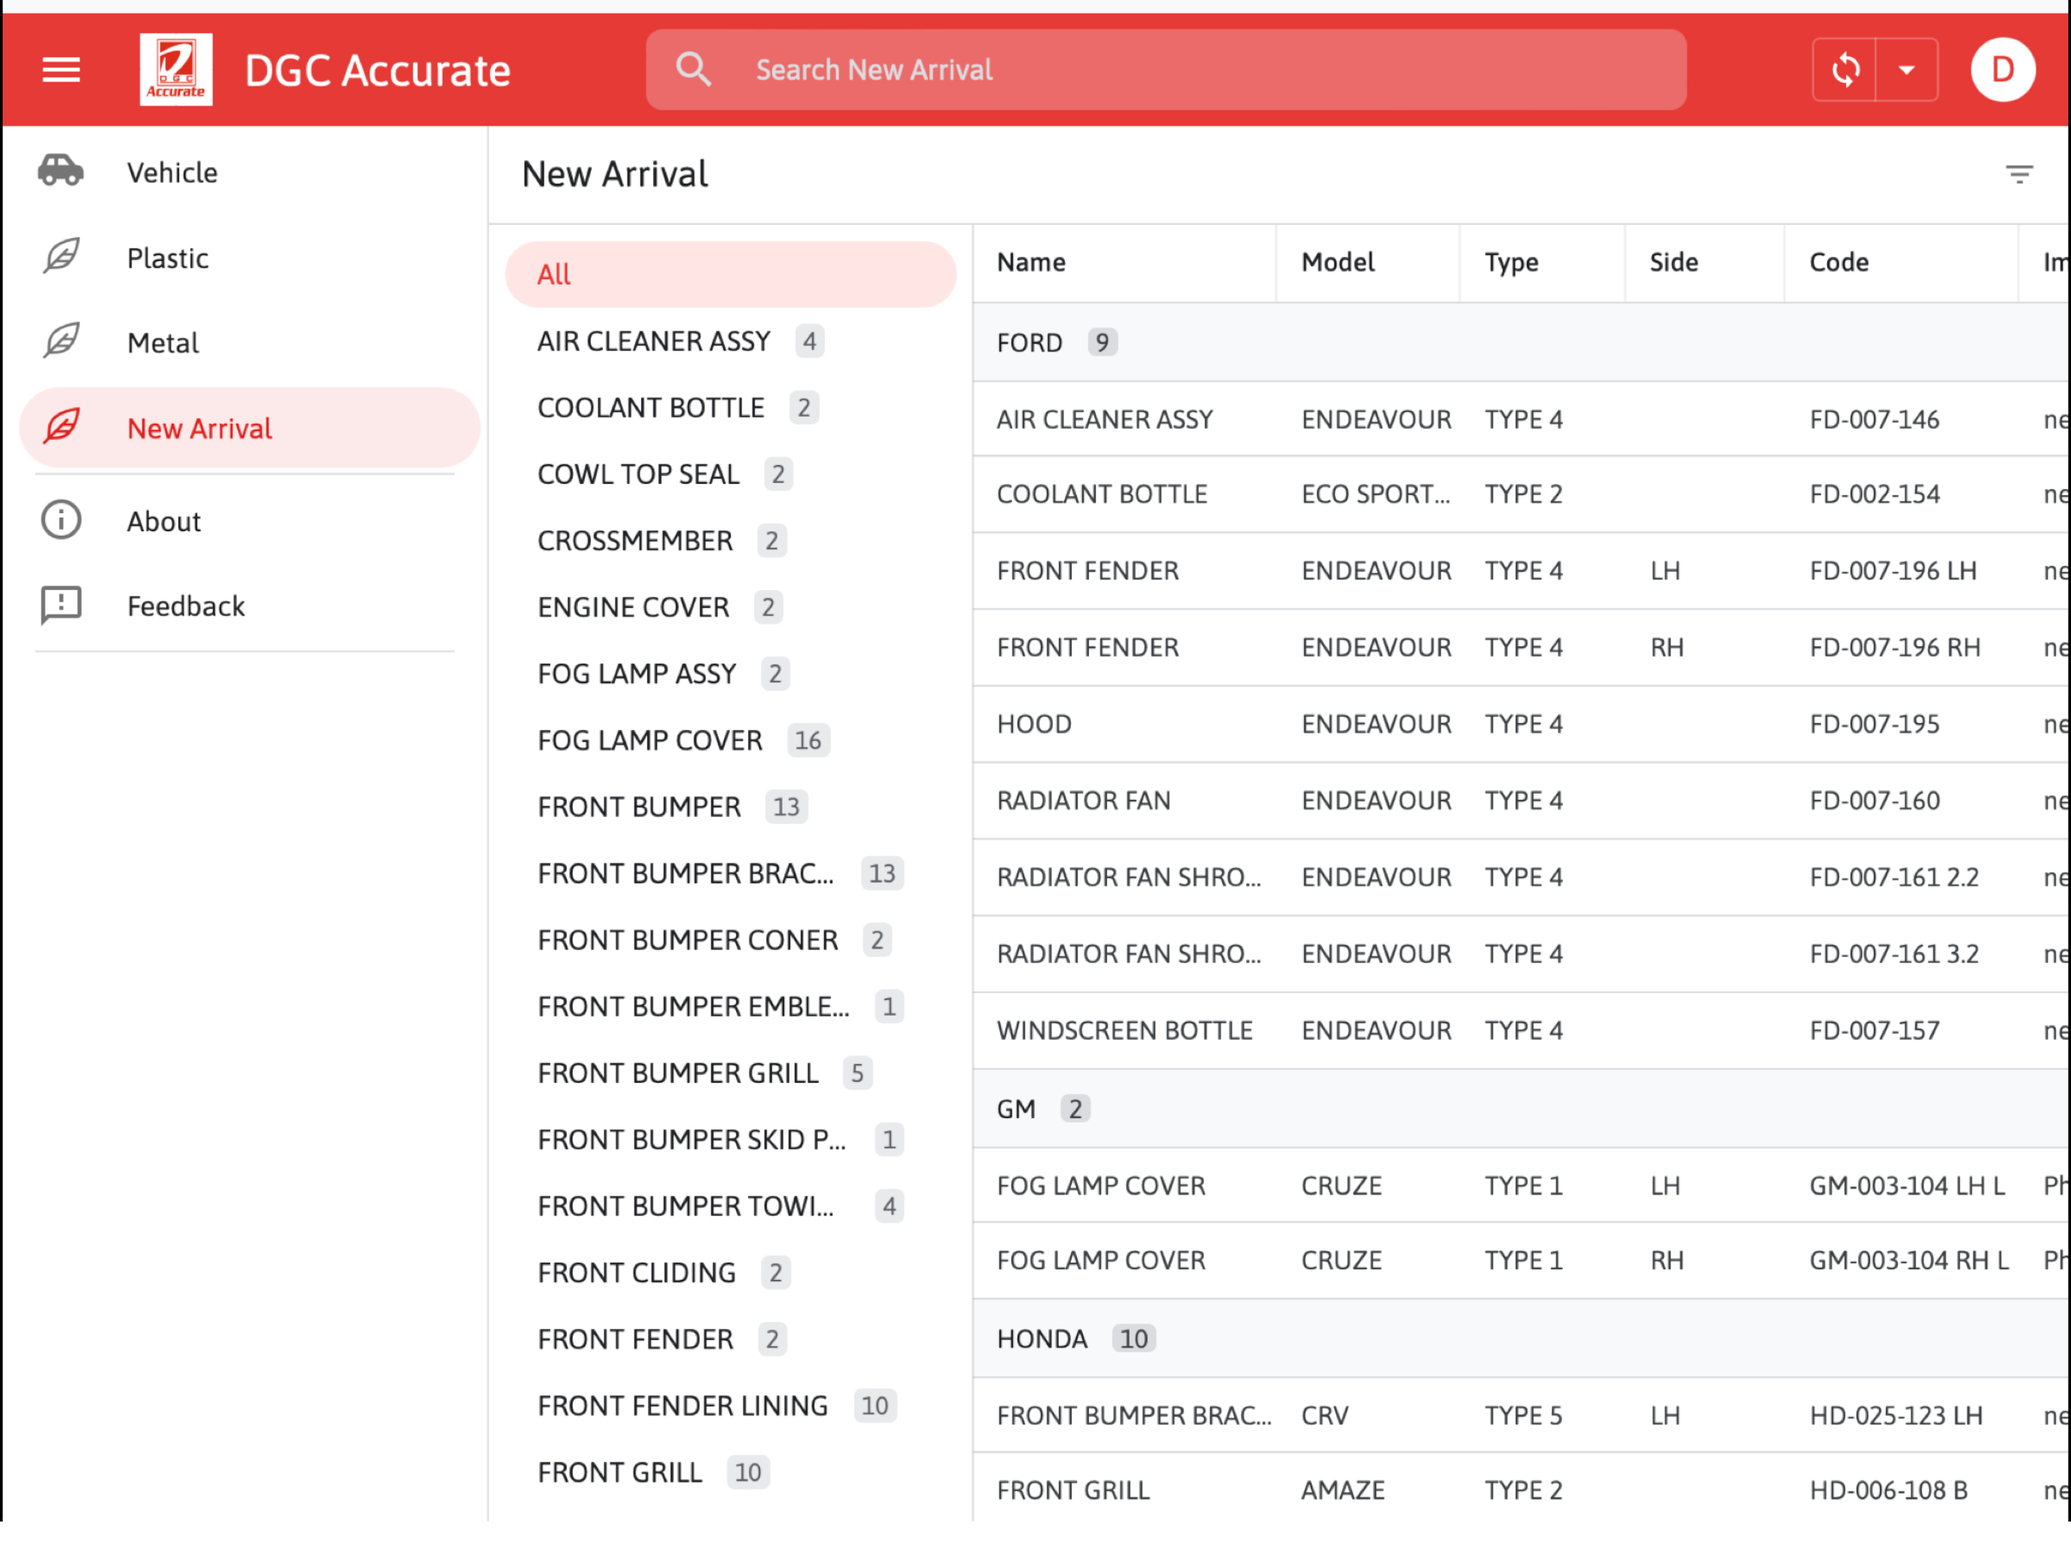
Task: Open the sync options dropdown arrow
Action: [1907, 69]
